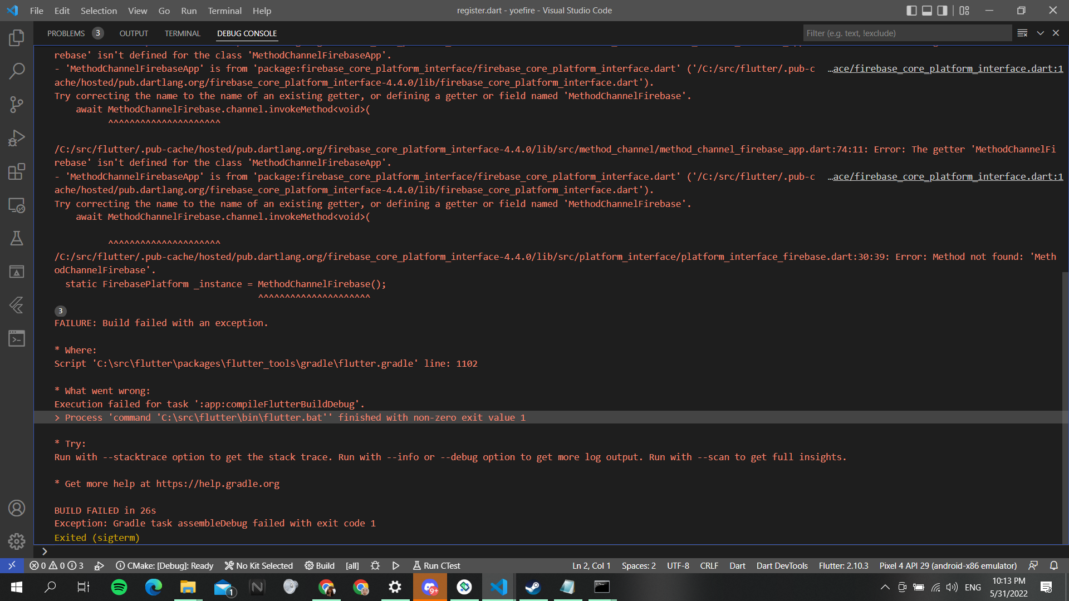This screenshot has height=601, width=1069.
Task: Open Remote Explorer icon in activity bar
Action: 17,205
